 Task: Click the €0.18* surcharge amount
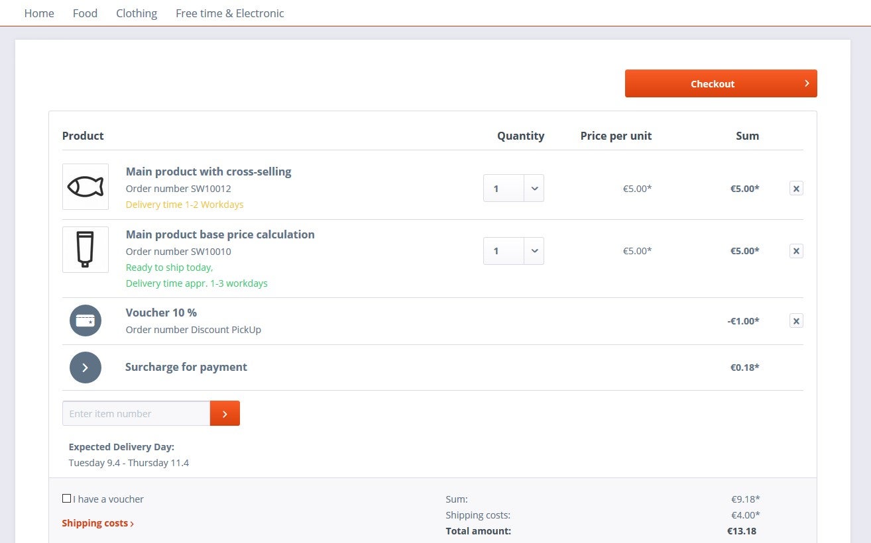pos(745,368)
